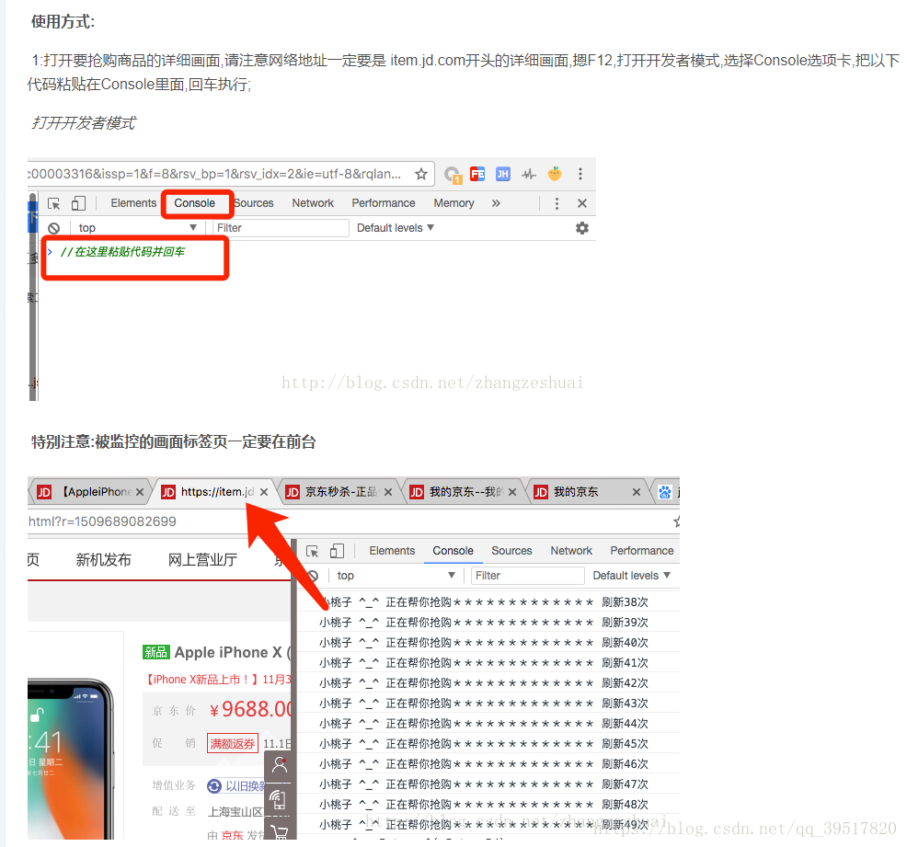
Task: Click the Apple iPhone X product title
Action: click(x=232, y=653)
